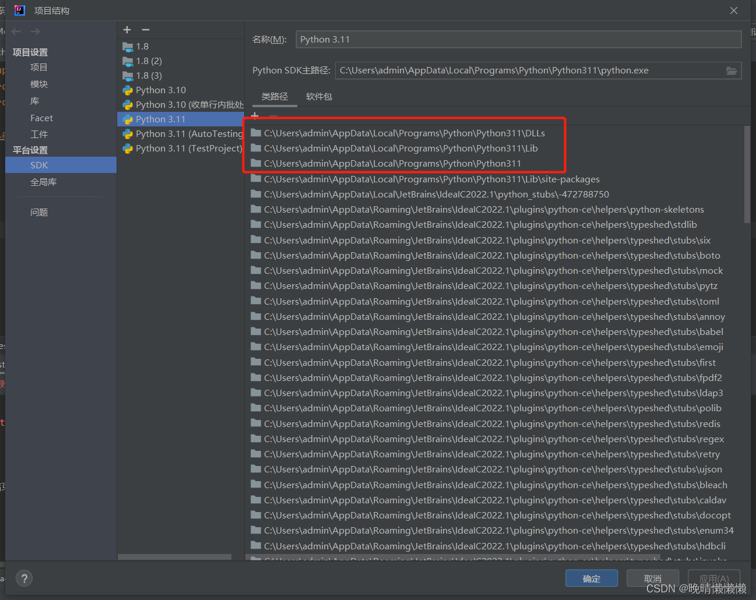Select the 1.8 (3) SDK entry
The image size is (756, 600).
[x=181, y=76]
